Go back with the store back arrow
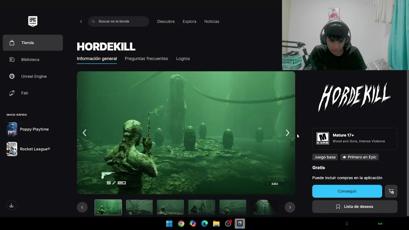Screen dimensions: 409x230 tap(81, 21)
